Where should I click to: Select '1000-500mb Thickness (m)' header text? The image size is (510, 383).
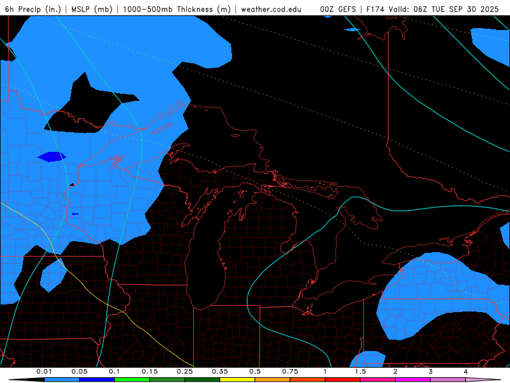click(177, 9)
